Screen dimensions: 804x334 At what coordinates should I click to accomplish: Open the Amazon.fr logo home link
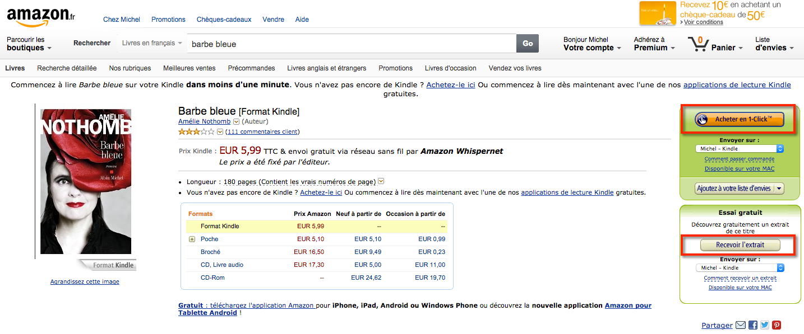click(41, 17)
